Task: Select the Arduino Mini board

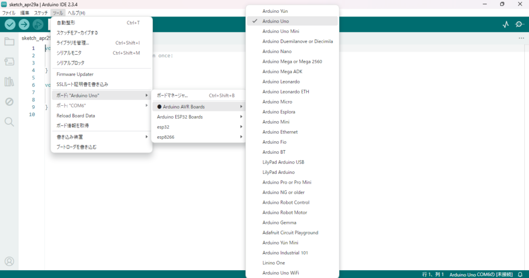Action: coord(292,122)
